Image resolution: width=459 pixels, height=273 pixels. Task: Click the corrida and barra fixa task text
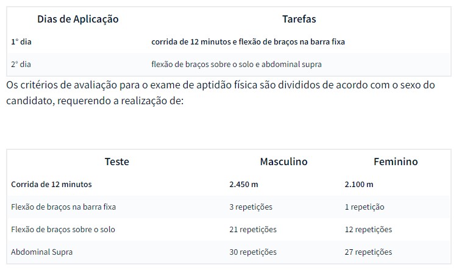click(x=252, y=42)
